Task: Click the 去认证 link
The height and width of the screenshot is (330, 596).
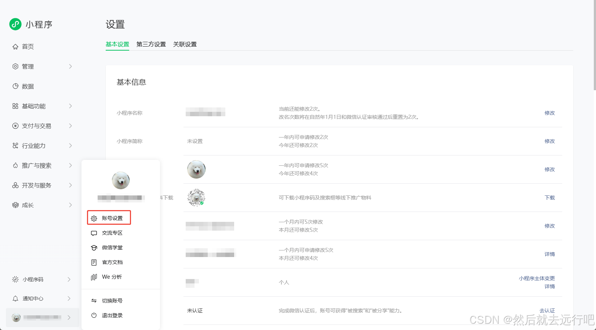Action: coord(547,311)
